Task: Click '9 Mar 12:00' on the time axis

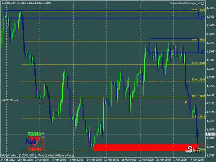Action: (76, 160)
